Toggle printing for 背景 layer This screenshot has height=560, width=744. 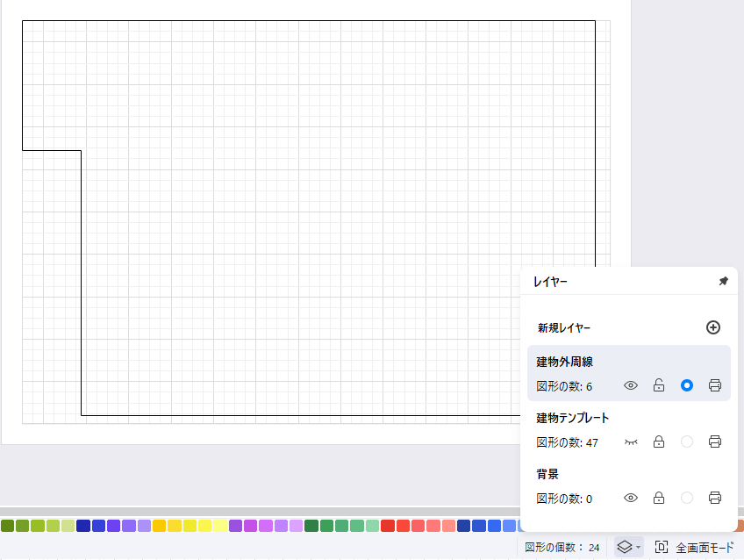[714, 498]
